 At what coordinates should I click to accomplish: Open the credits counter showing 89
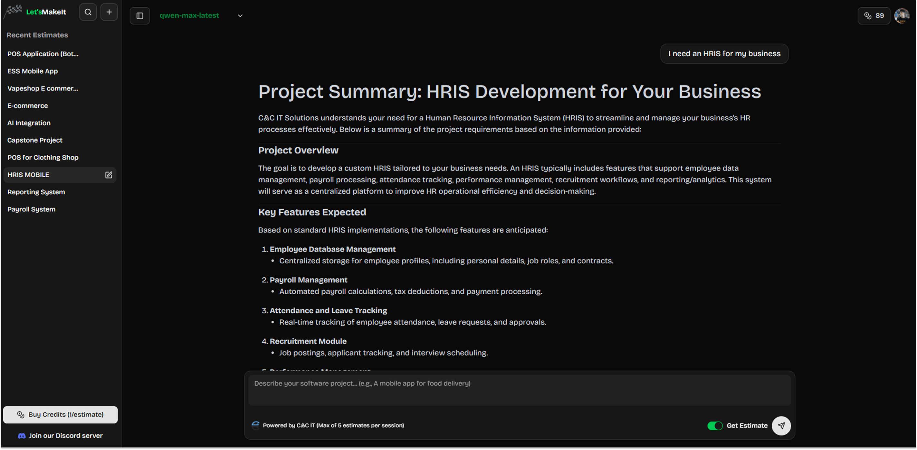[874, 16]
